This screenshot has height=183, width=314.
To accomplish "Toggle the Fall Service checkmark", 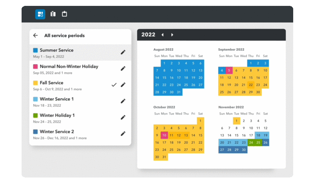I will (114, 85).
